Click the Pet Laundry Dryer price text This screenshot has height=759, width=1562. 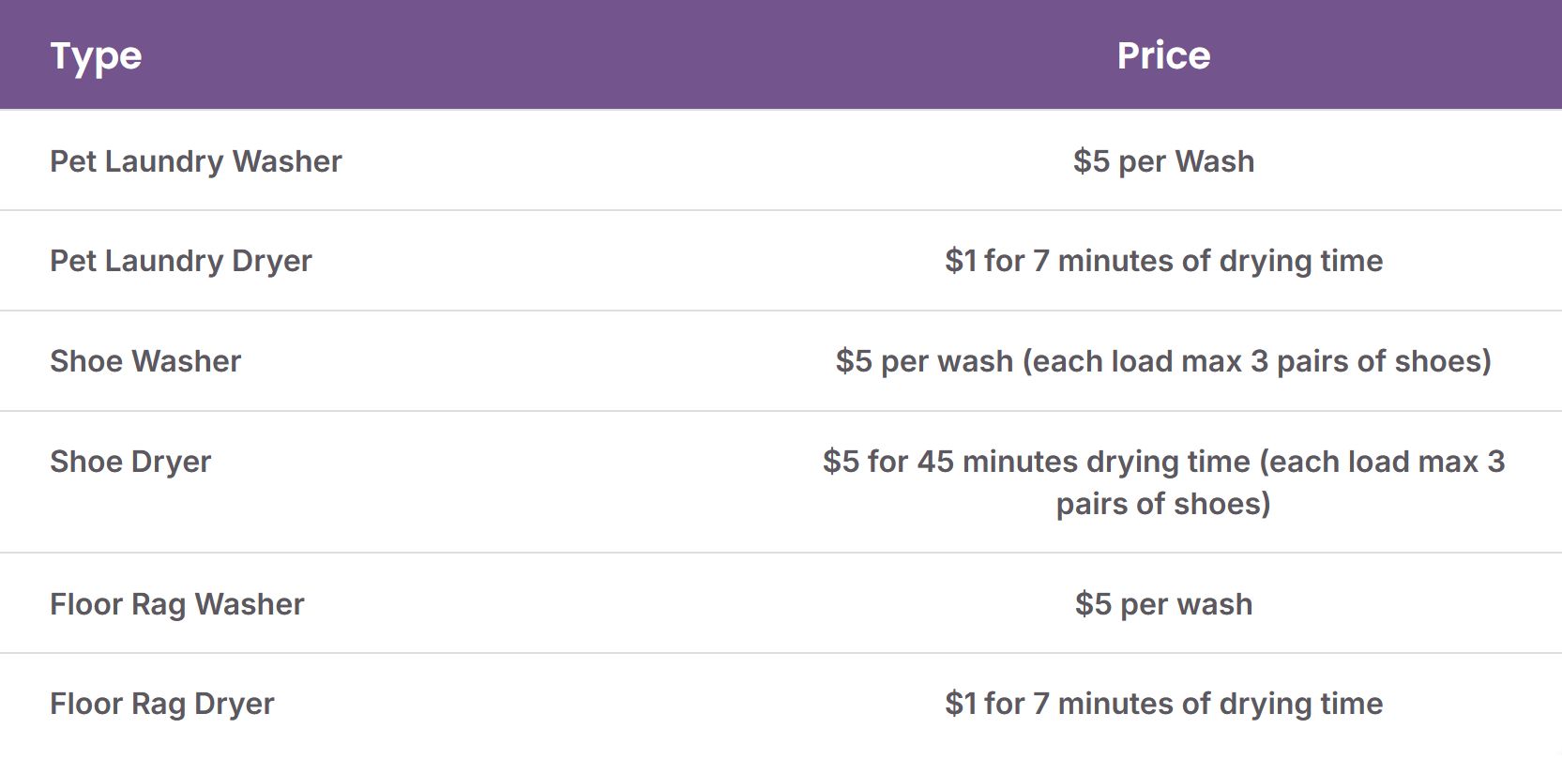pyautogui.click(x=1163, y=261)
